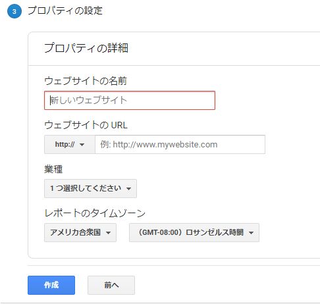Screen dimensions: 320x304
Task: Click the レポートのタイムゾーン label
Action: click(95, 213)
